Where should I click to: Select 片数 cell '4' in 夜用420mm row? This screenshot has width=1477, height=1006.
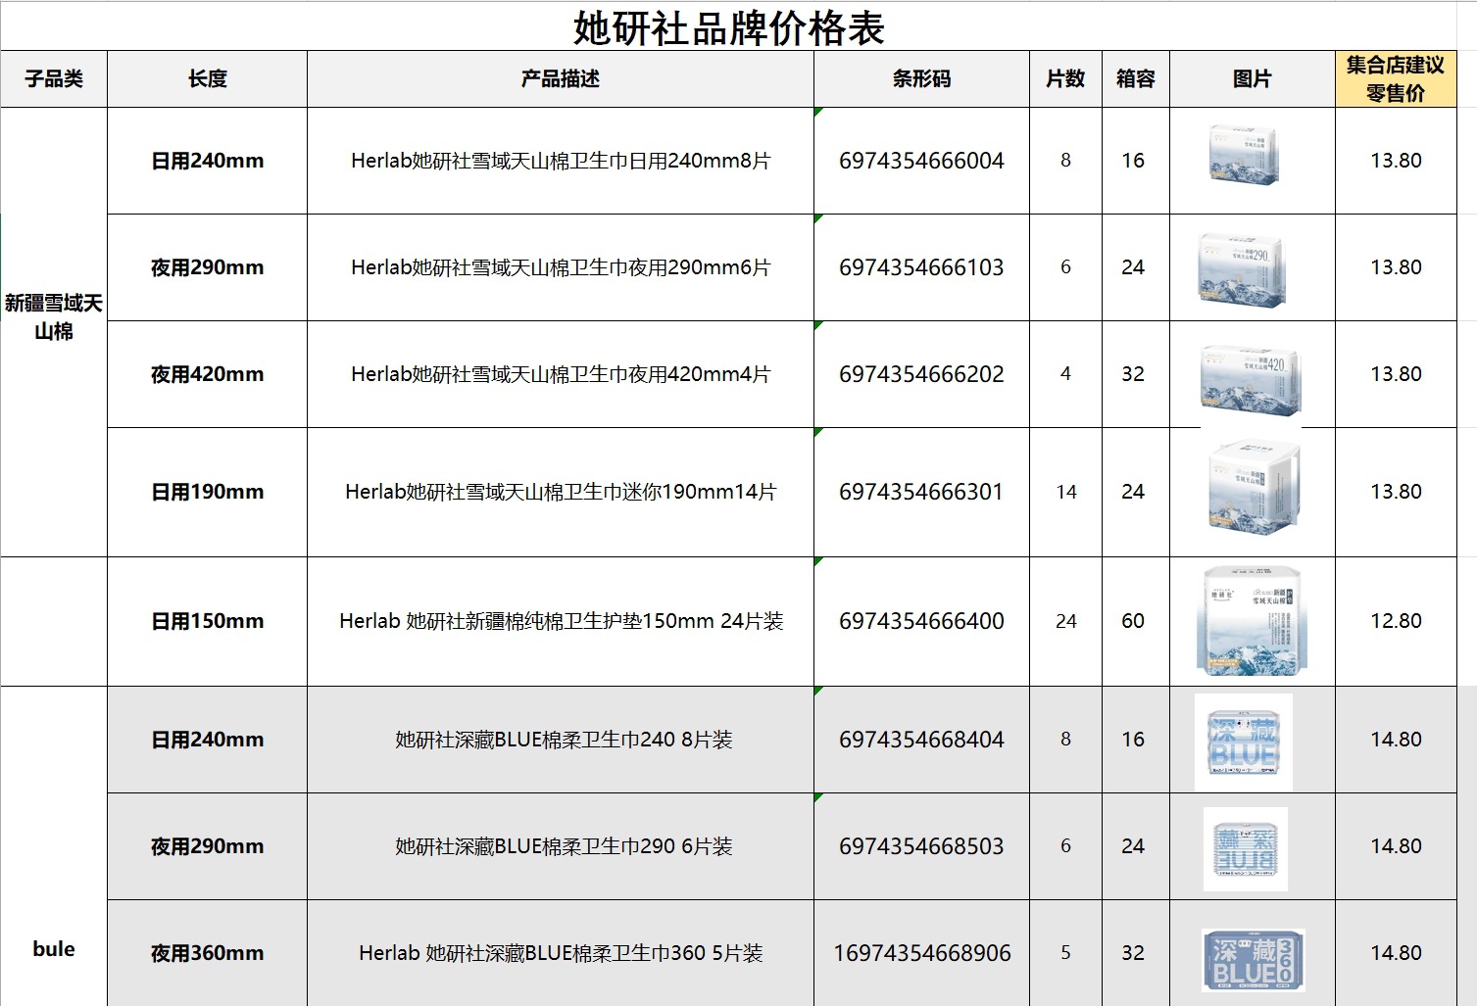pyautogui.click(x=1065, y=374)
